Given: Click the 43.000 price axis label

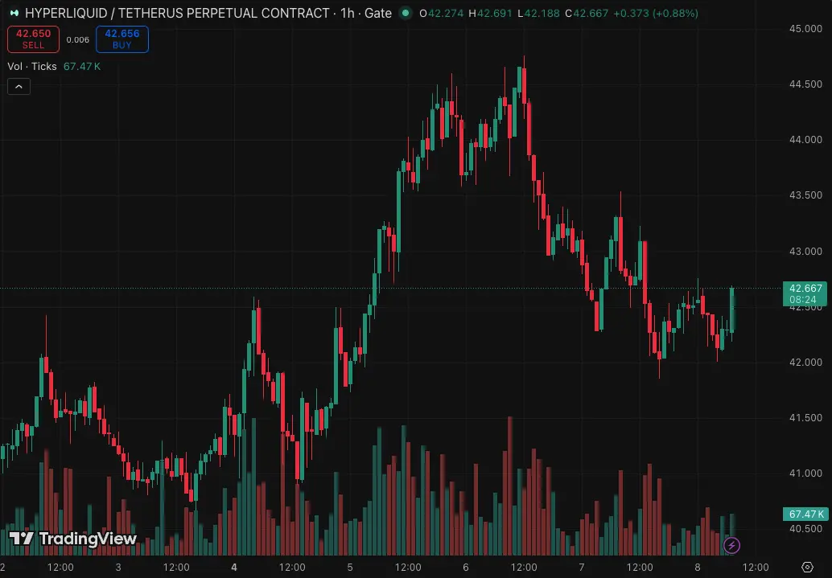Looking at the screenshot, I should point(805,251).
